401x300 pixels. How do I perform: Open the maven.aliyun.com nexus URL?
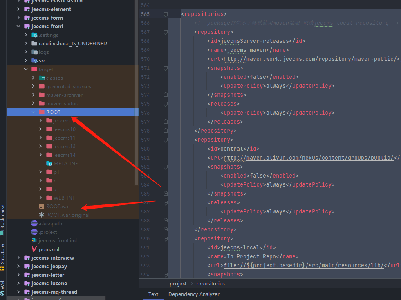(309, 158)
